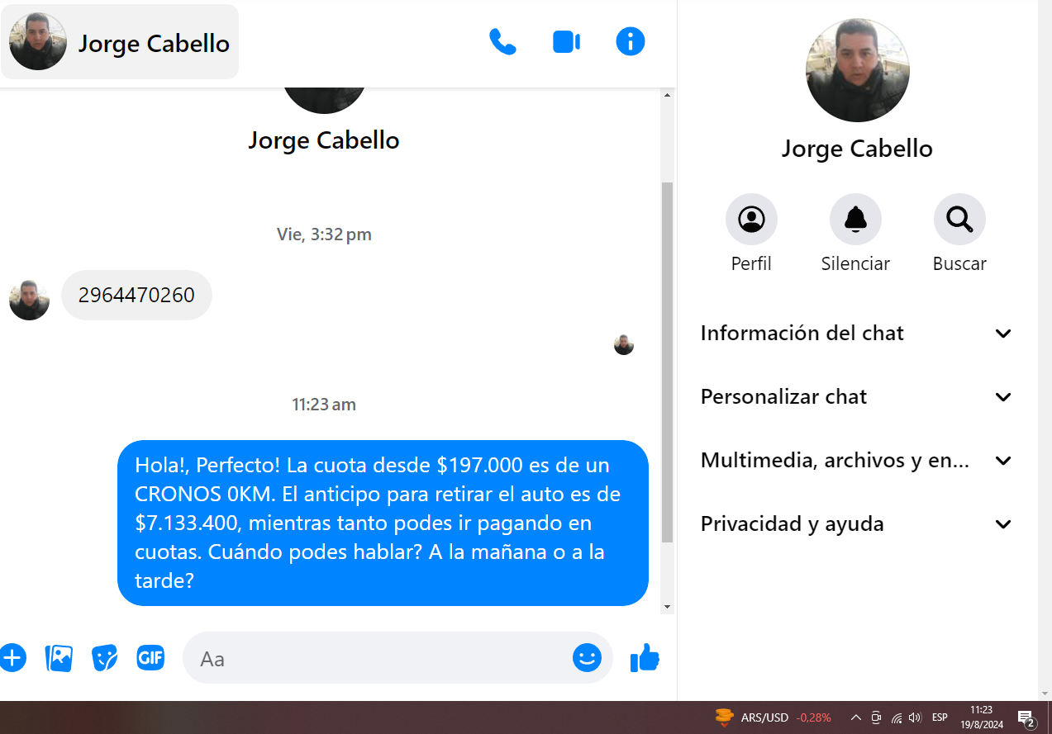The image size is (1052, 734).
Task: Open Windows notification center in taskbar
Action: [1026, 717]
